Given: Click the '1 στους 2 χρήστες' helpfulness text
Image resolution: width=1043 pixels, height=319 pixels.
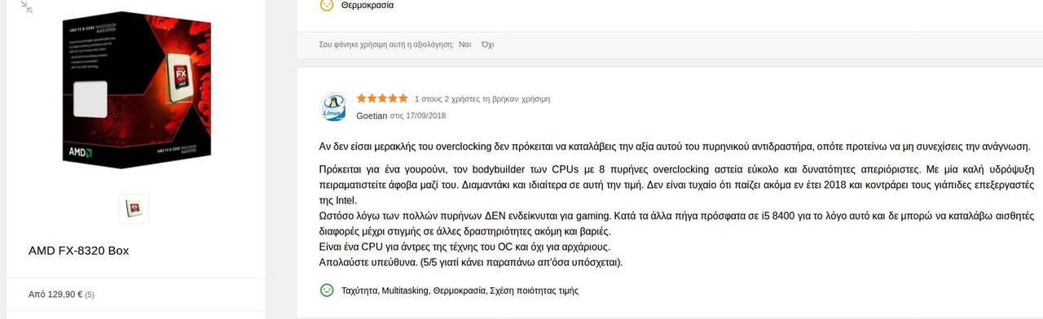Looking at the screenshot, I should [x=482, y=98].
